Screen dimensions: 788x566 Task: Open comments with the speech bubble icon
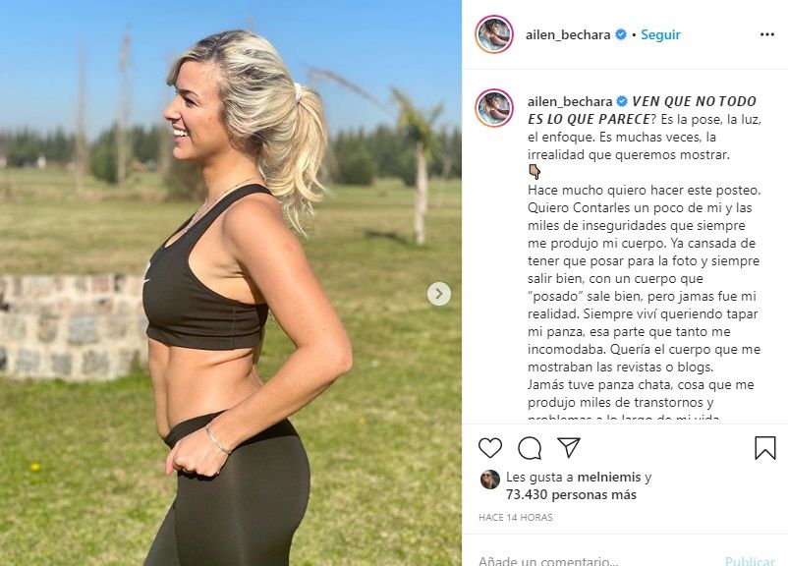tap(530, 447)
